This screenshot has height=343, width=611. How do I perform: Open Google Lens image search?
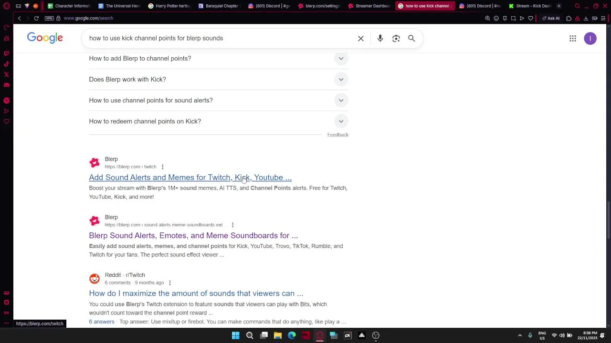396,38
